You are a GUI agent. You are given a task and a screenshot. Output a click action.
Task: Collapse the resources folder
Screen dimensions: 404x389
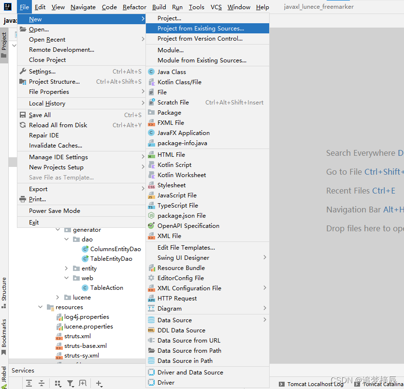click(41, 307)
